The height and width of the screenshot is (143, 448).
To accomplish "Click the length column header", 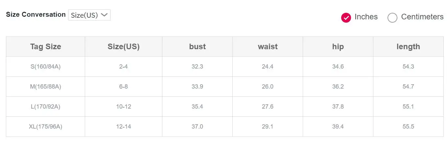I will click(x=409, y=47).
